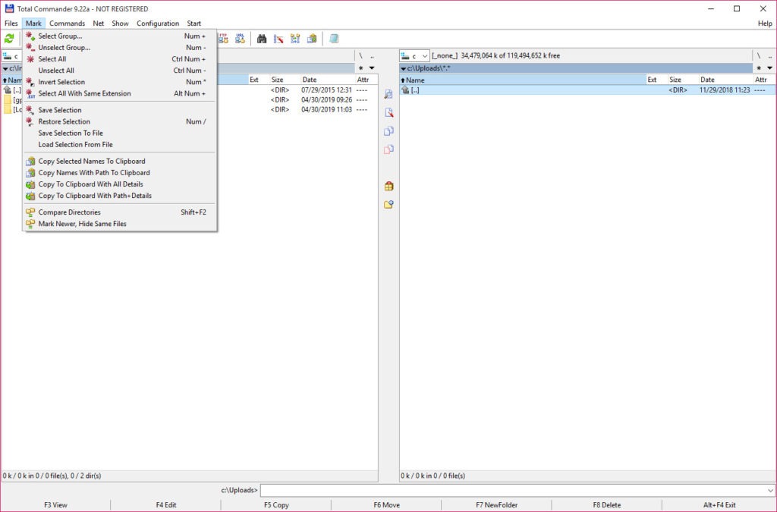Sort right panel by Name column
The image size is (777, 512).
pos(524,80)
